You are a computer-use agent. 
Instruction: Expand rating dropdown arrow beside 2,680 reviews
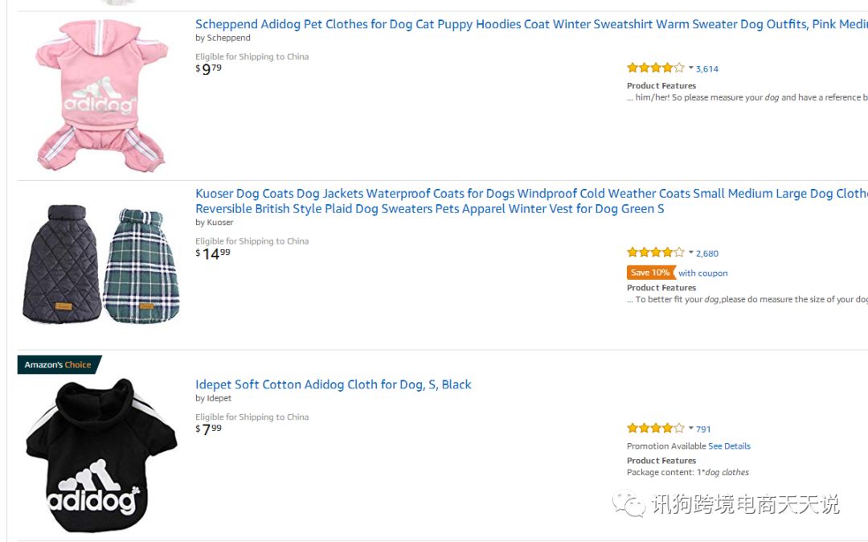coord(691,253)
